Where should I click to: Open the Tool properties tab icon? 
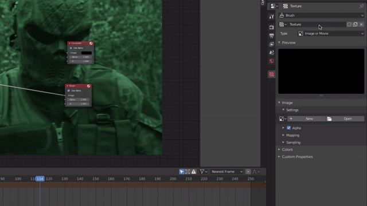coord(271,17)
